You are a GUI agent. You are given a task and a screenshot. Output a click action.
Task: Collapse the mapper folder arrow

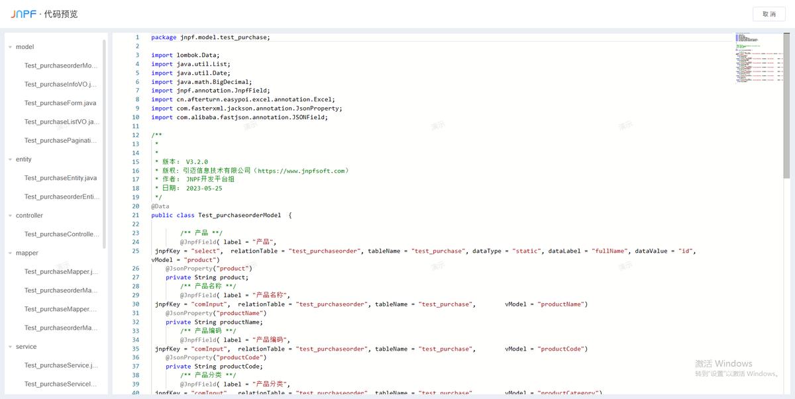10,253
